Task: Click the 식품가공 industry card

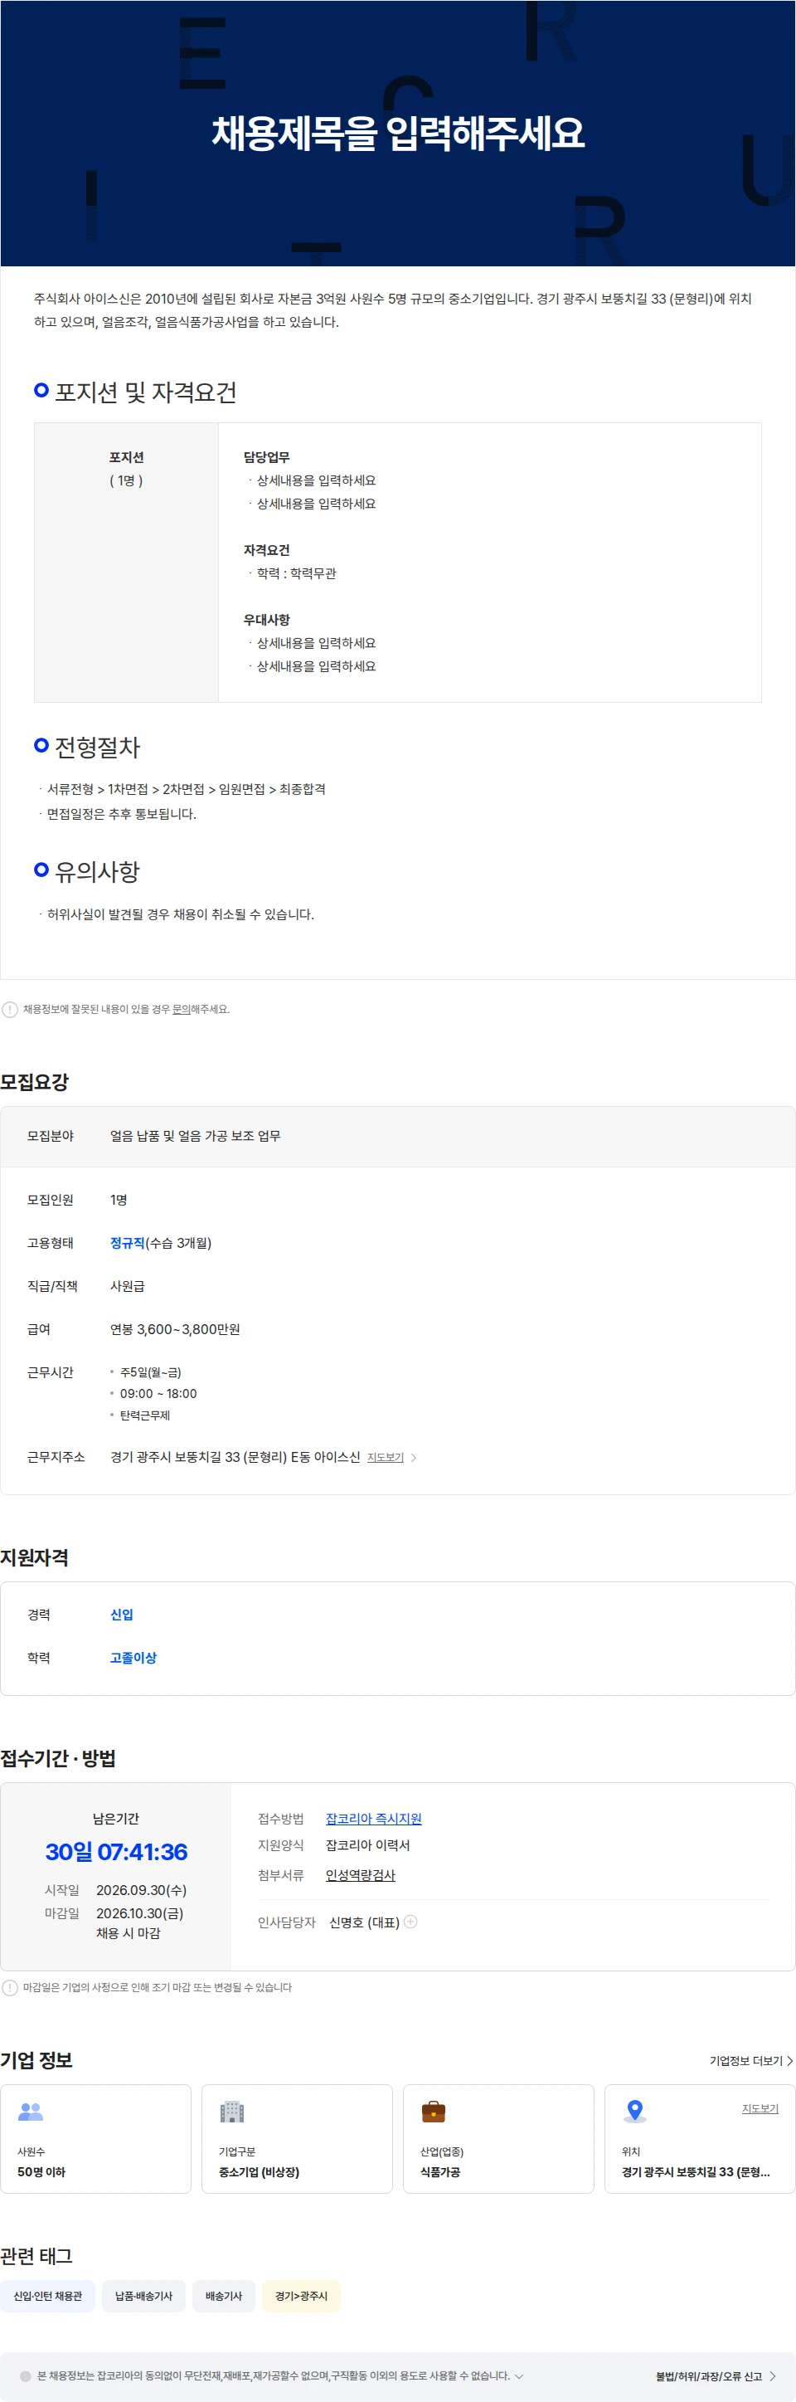Action: click(x=498, y=2138)
